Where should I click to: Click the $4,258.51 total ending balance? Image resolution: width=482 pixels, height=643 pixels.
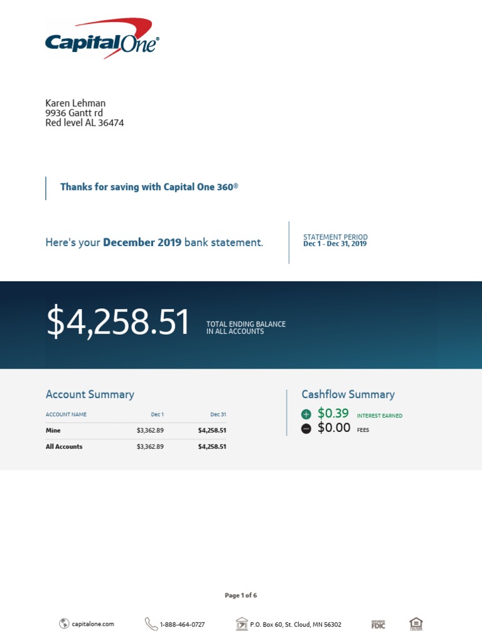coord(118,323)
